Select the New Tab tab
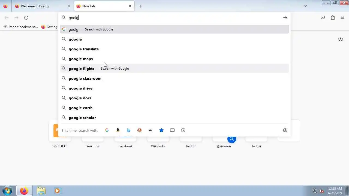349x196 pixels. (104, 6)
